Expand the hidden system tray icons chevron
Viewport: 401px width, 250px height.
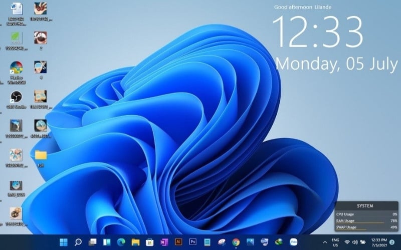[324, 242]
